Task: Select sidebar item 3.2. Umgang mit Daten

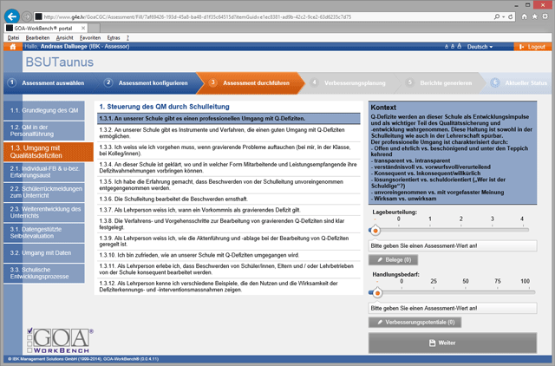Action: [44, 253]
